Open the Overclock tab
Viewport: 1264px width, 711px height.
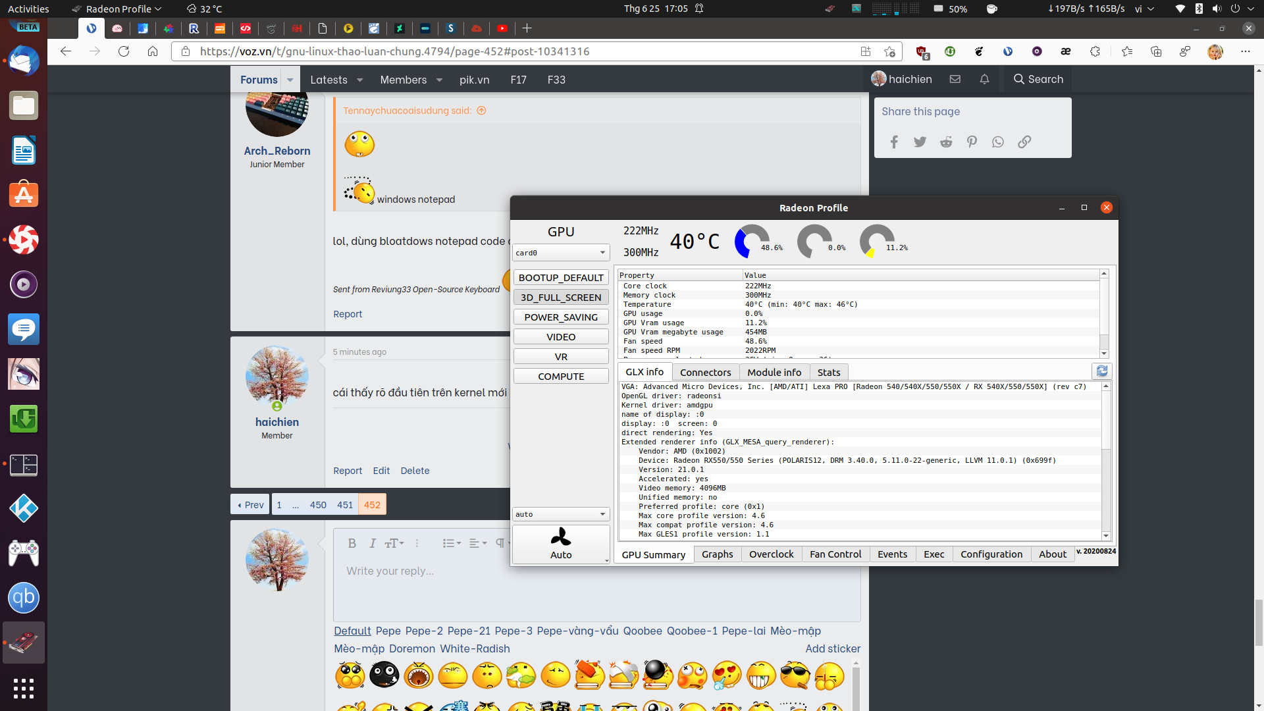click(x=771, y=554)
